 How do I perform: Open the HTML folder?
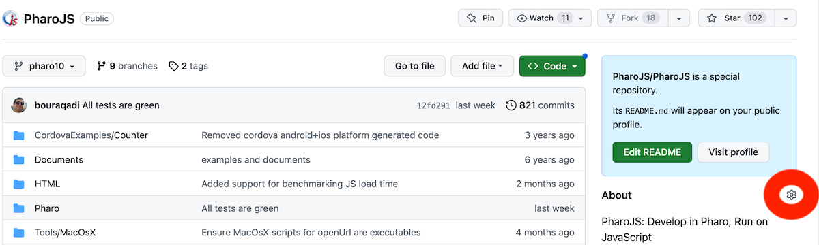pyautogui.click(x=47, y=184)
